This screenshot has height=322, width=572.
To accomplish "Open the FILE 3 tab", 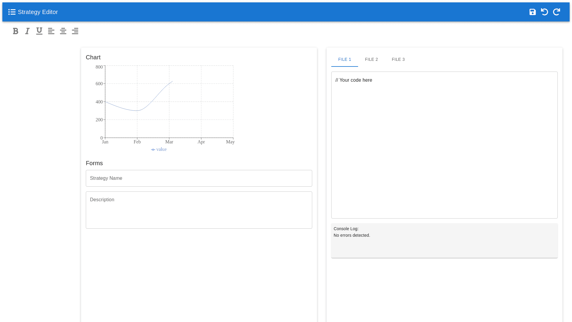I will [398, 59].
